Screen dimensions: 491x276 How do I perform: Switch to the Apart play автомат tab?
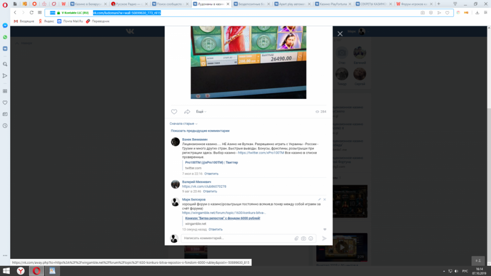click(x=292, y=4)
